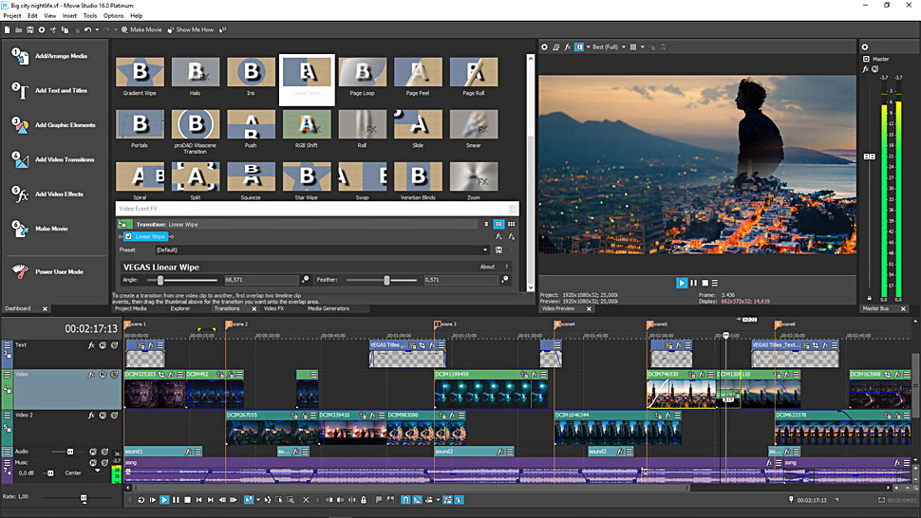Mute the Video track

(x=103, y=375)
